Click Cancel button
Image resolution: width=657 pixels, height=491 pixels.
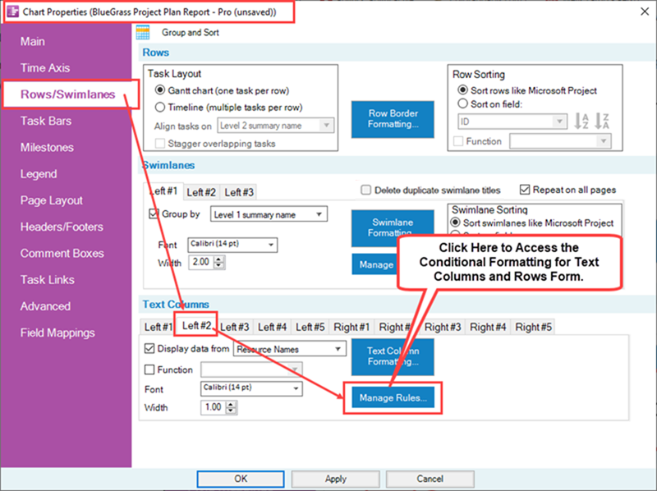pos(430,479)
